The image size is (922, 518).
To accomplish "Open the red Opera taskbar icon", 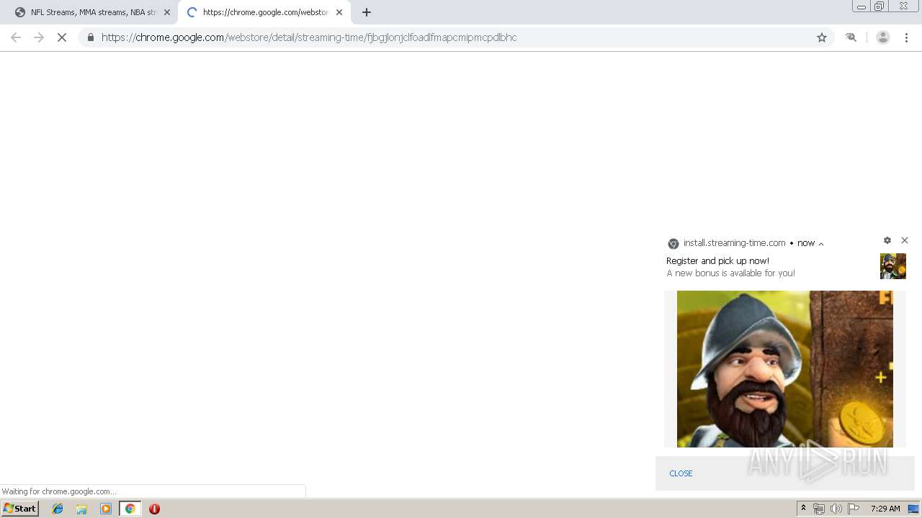I will 154,509.
